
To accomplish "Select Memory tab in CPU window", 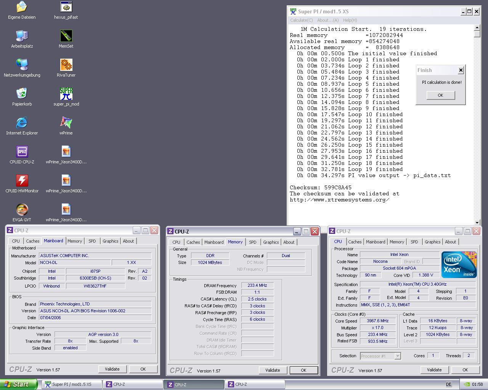I will click(397, 242).
